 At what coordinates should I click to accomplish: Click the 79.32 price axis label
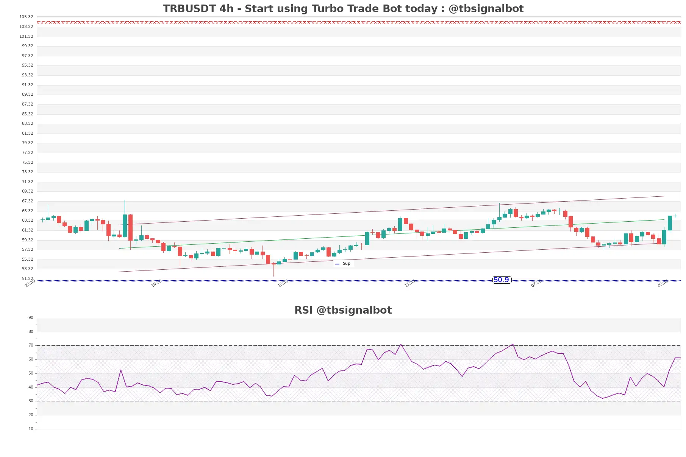(28, 143)
